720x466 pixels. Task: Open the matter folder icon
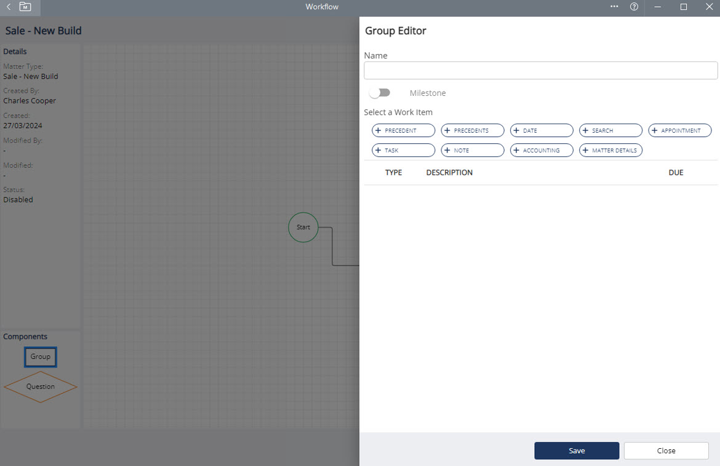(25, 7)
